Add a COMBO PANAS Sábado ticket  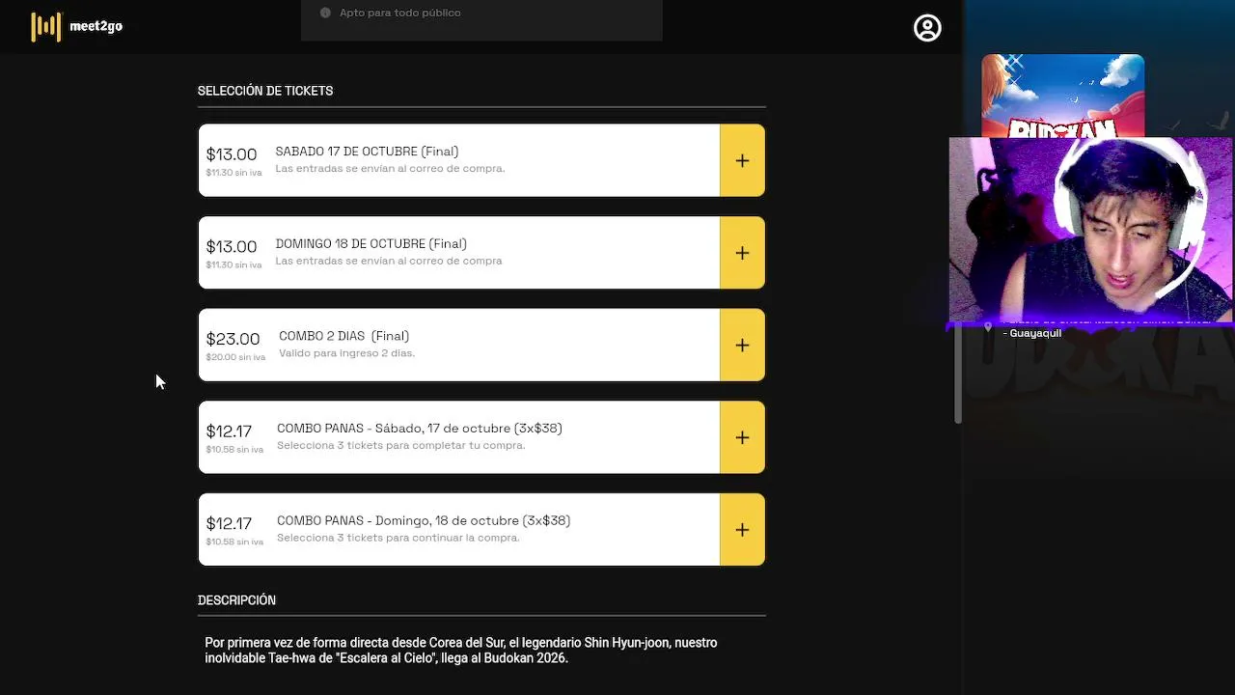point(742,437)
